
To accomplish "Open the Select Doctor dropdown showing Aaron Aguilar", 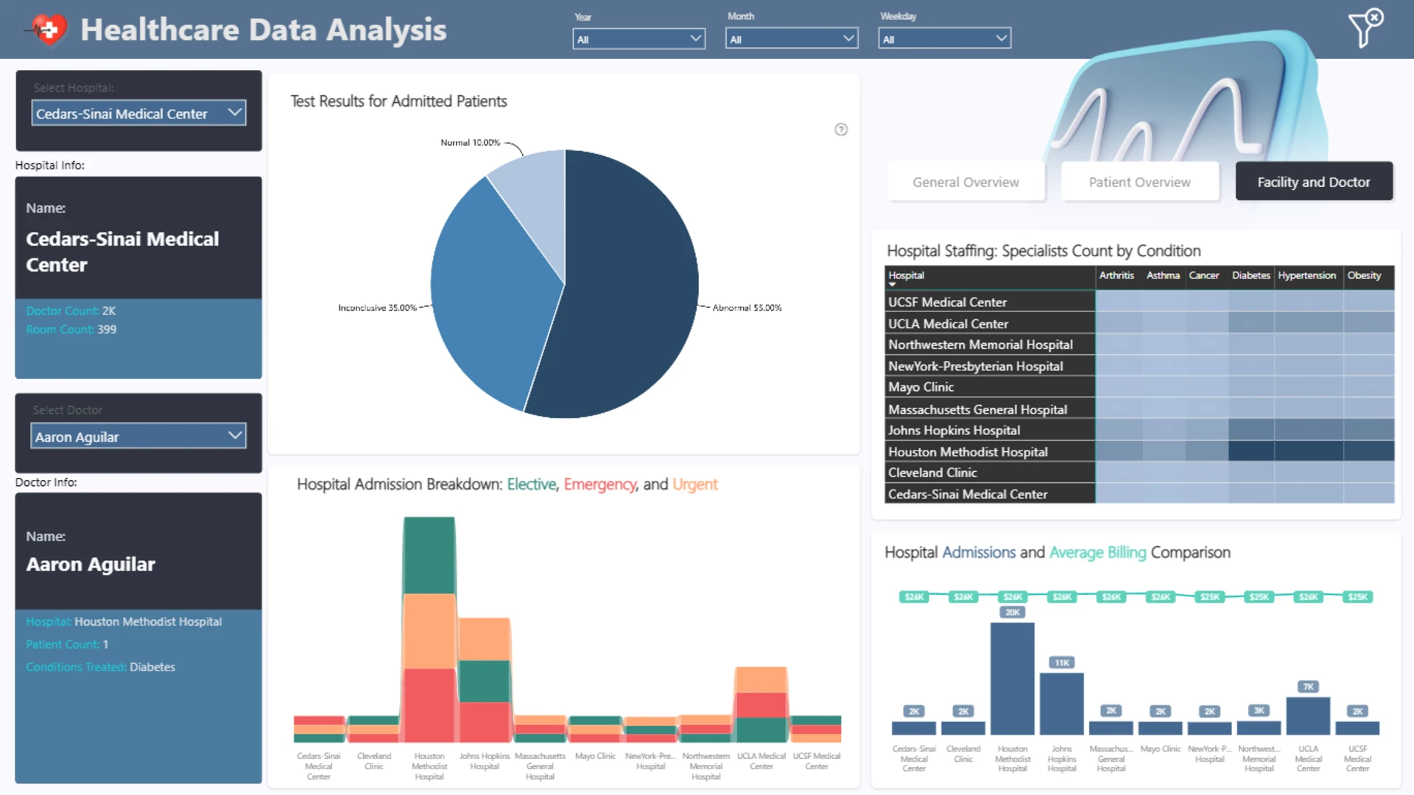I will pyautogui.click(x=138, y=436).
